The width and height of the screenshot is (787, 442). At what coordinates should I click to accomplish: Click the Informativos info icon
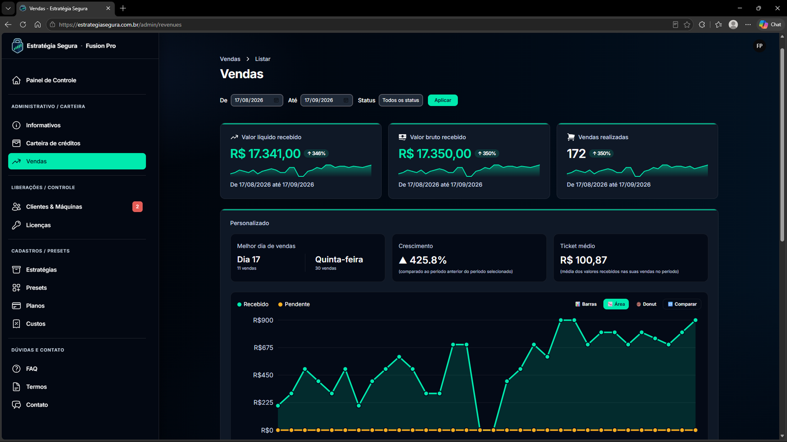click(x=16, y=125)
